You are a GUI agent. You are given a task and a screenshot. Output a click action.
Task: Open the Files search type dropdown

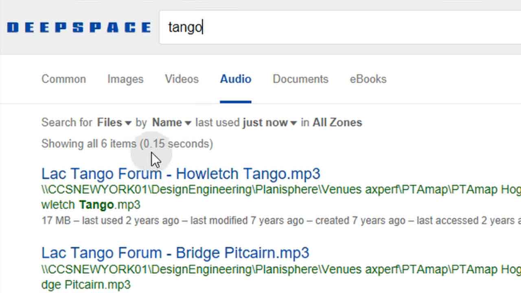(114, 122)
